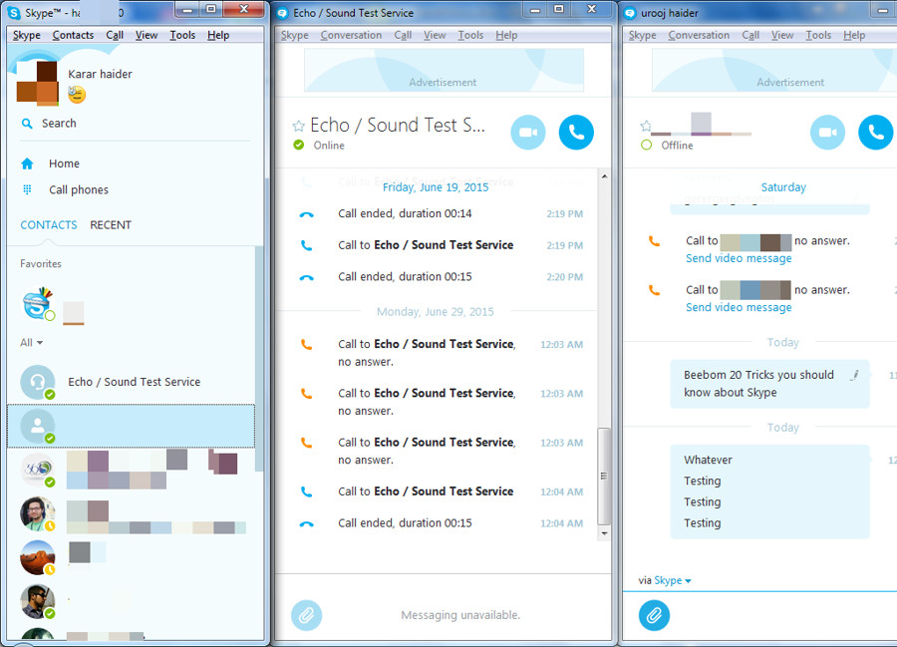Viewport: 897px width, 647px height.
Task: Toggle the favorite star in urooj haider window
Action: coord(646,126)
